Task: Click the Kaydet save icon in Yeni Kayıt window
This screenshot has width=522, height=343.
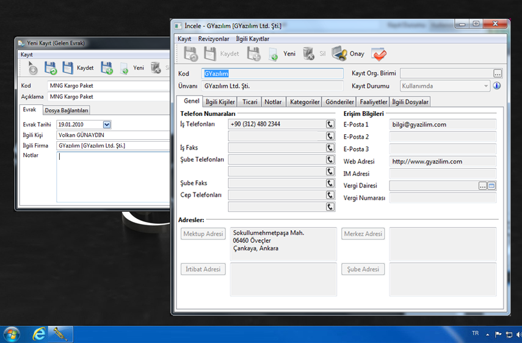Action: click(68, 68)
